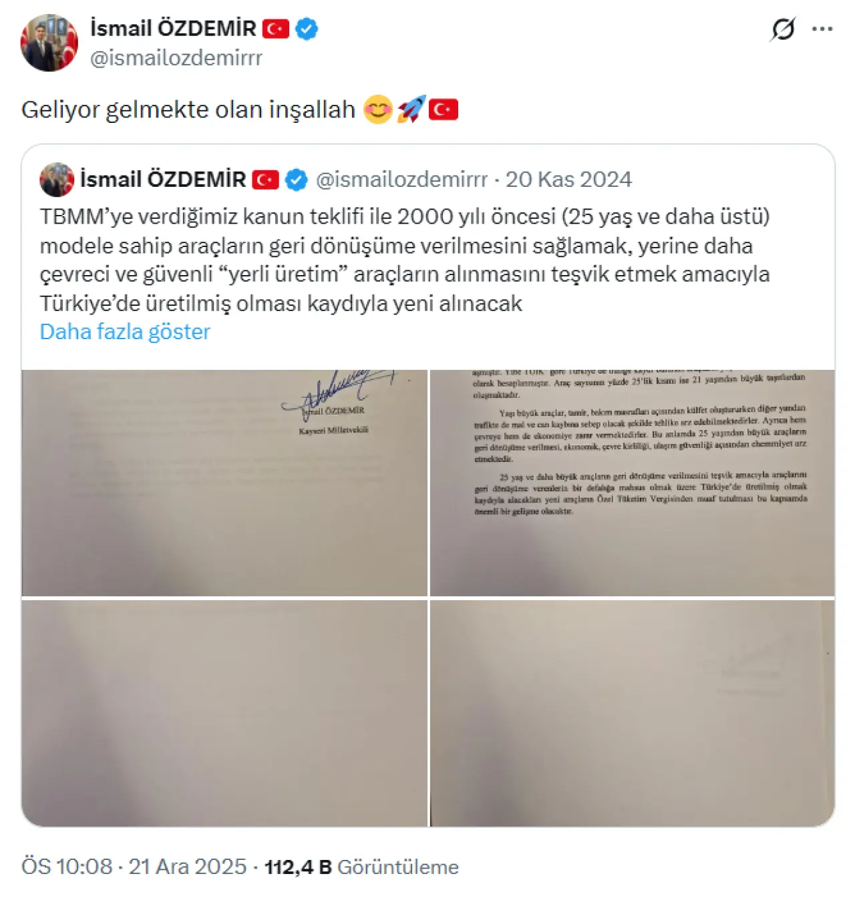Click İsmail ÖZDEMİR's profile avatar at top
The image size is (855, 906).
(x=49, y=43)
